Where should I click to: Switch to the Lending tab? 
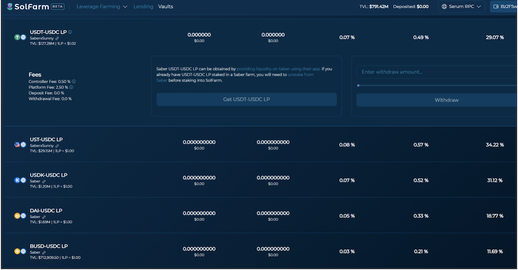[143, 6]
